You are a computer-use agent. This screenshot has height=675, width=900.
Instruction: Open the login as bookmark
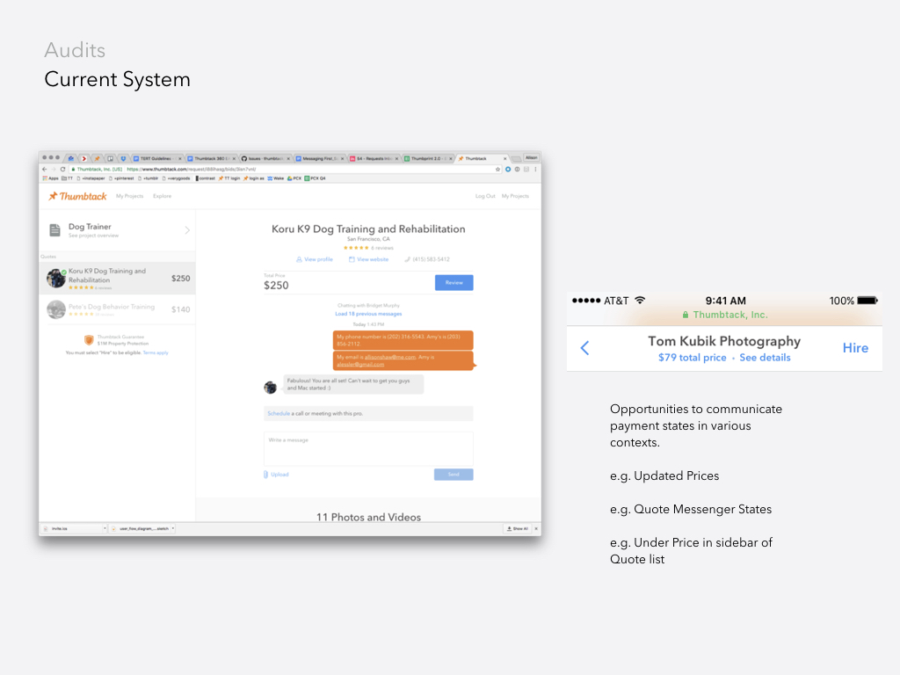pos(254,178)
